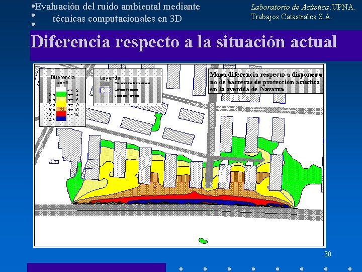Click the 'en la avenida de Navarra' caption line
This screenshot has height=272, width=362.
click(247, 89)
